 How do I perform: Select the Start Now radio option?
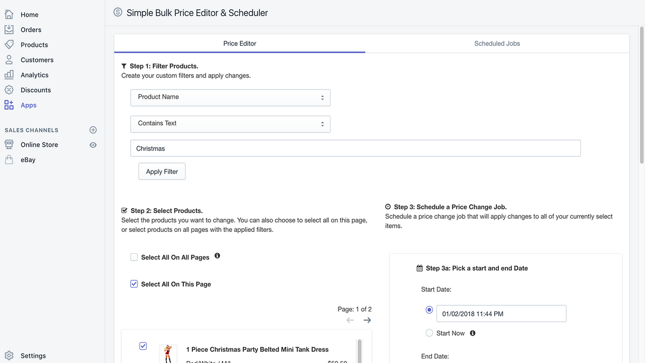(x=429, y=333)
